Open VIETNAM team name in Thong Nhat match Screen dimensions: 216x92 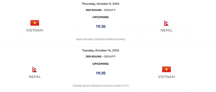pyautogui.click(x=166, y=77)
